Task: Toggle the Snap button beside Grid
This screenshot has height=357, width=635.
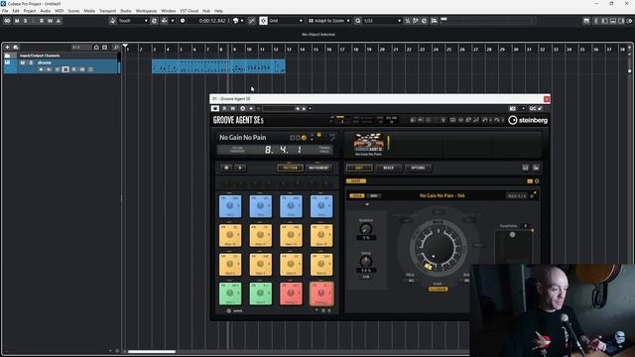Action: click(x=263, y=21)
